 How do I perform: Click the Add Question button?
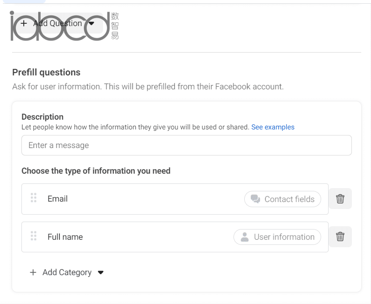click(x=57, y=23)
